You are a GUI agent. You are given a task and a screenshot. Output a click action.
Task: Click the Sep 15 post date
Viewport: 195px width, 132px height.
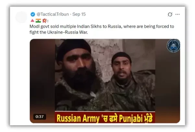coord(79,14)
